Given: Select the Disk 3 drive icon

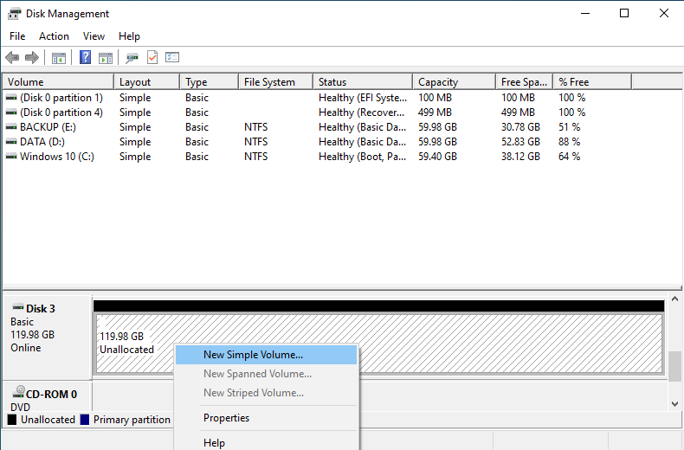Looking at the screenshot, I should pos(18,307).
